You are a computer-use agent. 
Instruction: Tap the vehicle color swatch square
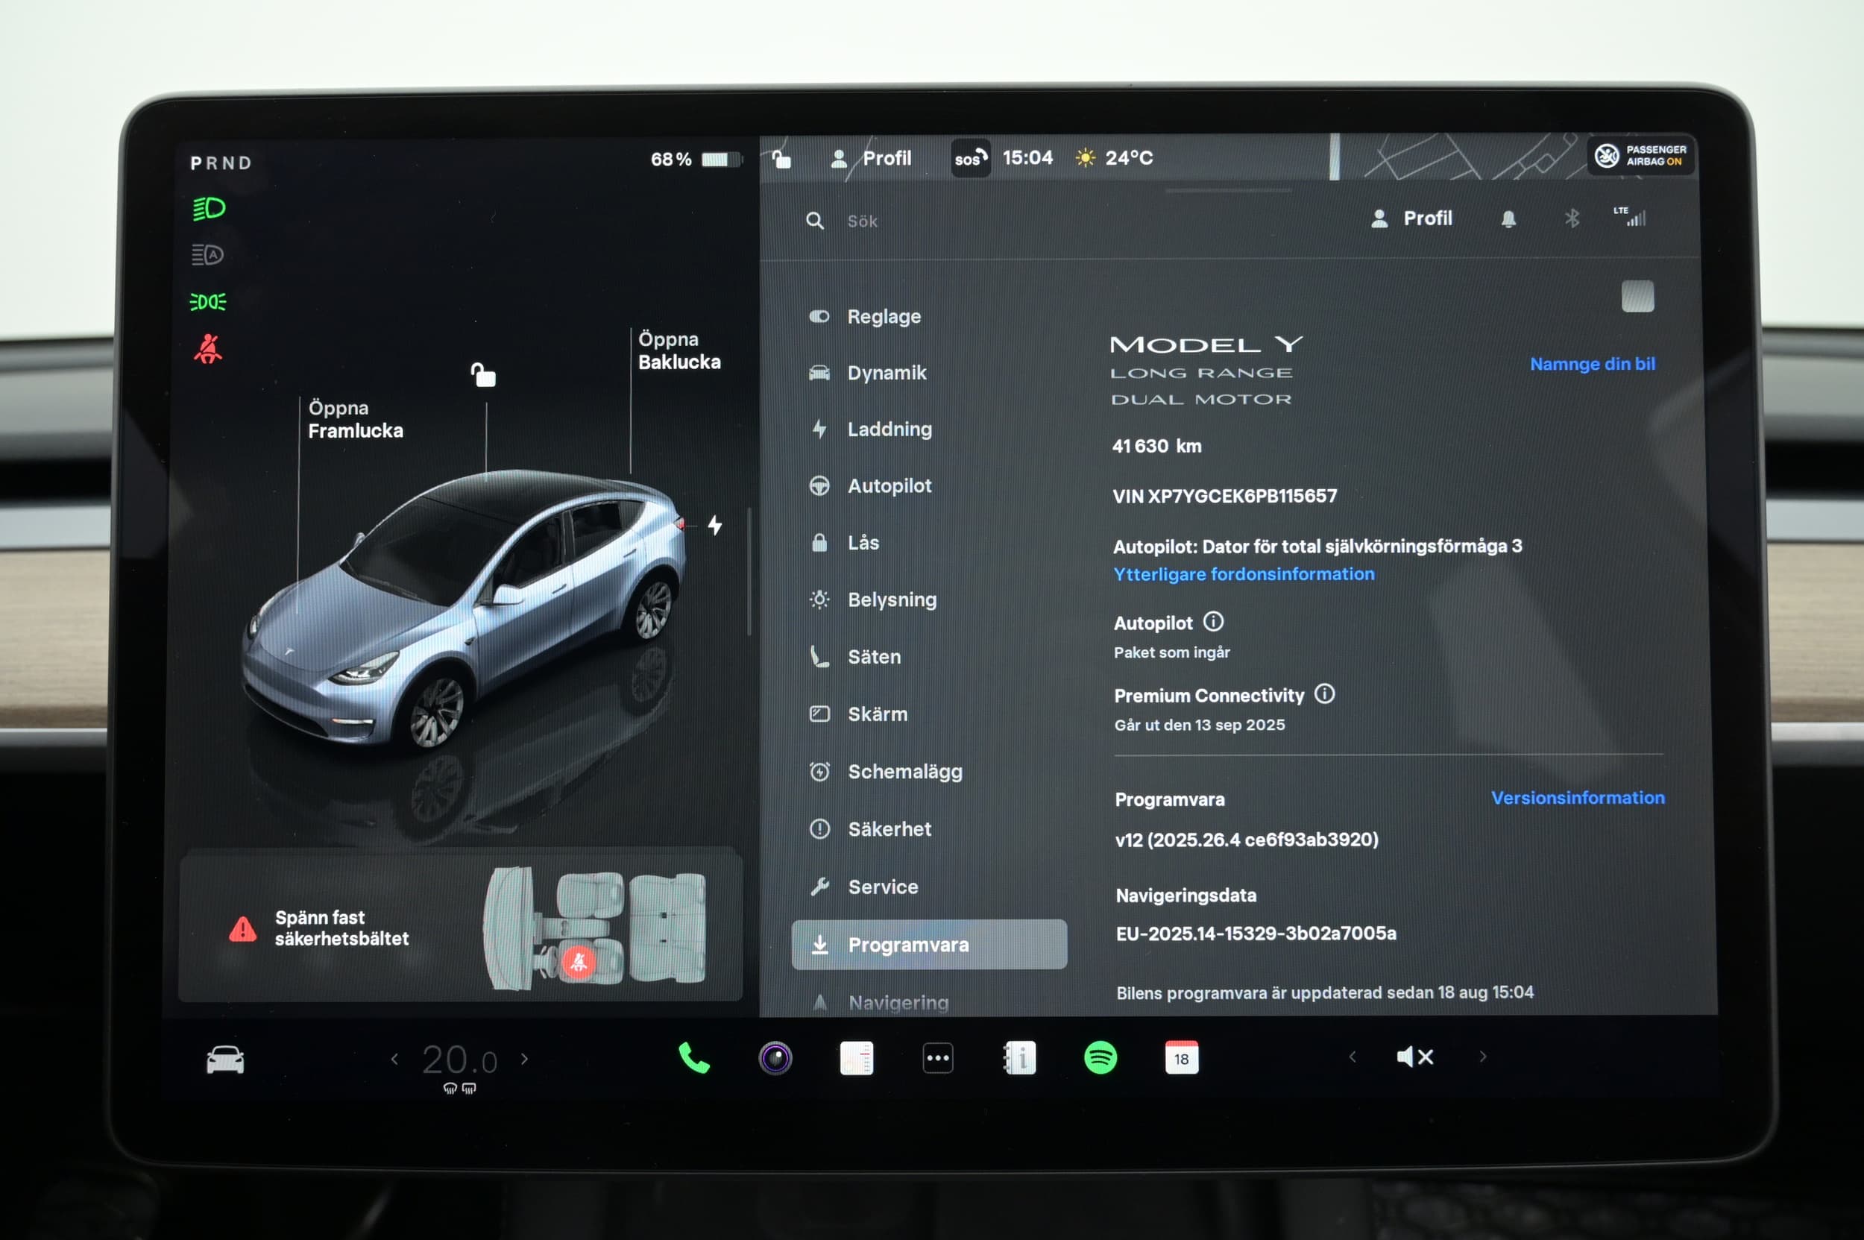pos(1638,296)
